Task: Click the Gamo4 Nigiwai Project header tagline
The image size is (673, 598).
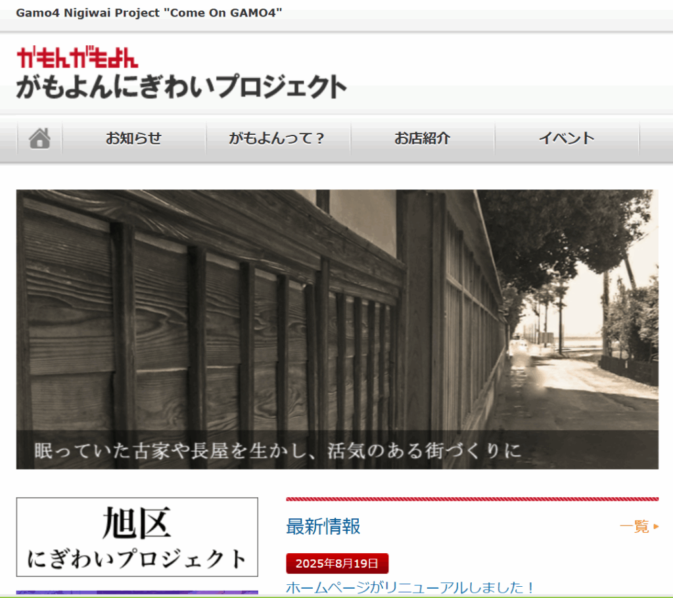Action: coord(149,14)
